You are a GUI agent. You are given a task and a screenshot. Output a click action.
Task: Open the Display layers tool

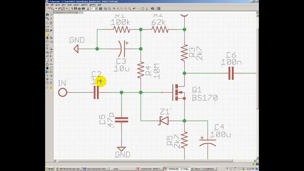(47, 19)
